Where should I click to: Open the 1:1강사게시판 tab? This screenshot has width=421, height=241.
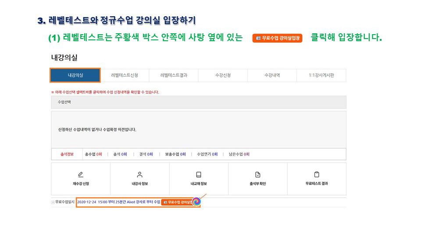tap(321, 75)
